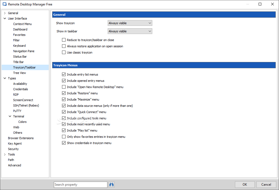Select Context Menu in the tree
Viewport: 279px width, 190px height.
[22, 24]
